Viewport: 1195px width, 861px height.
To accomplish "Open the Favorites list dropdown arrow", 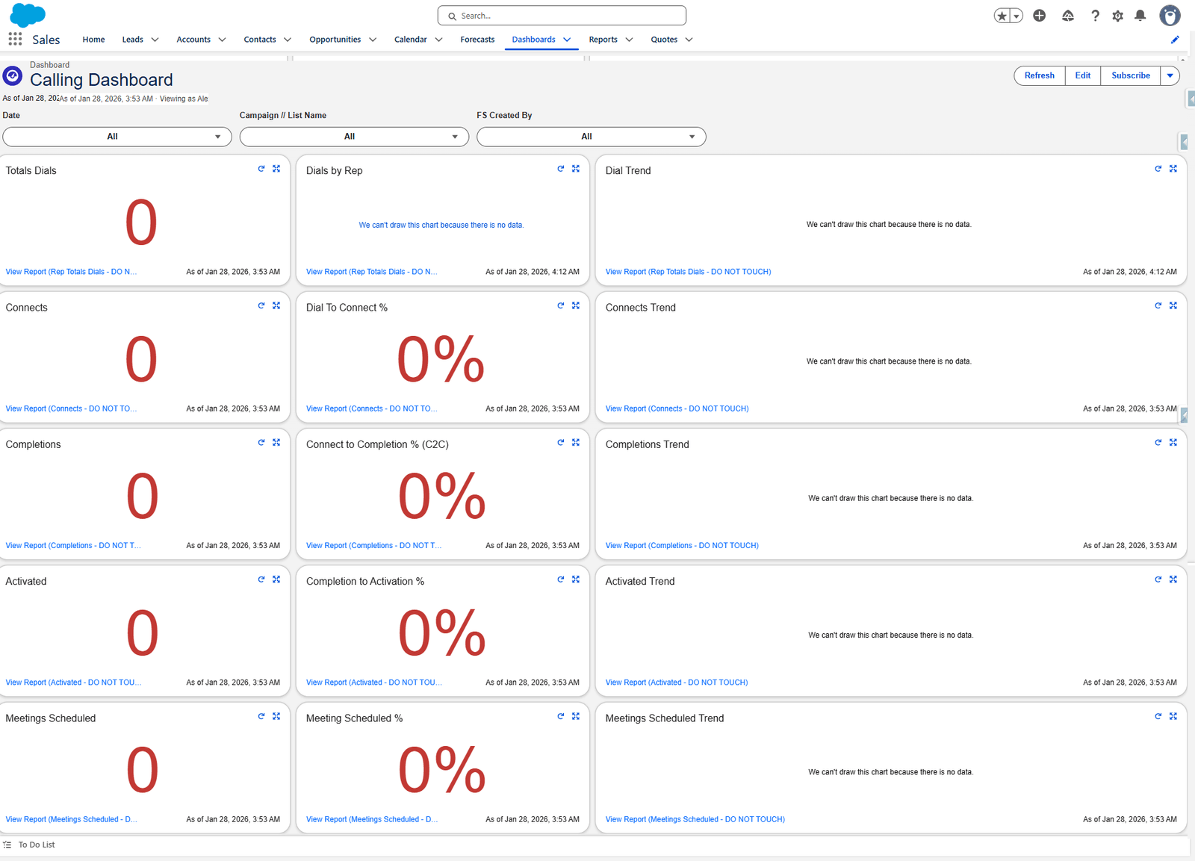I will pos(1016,16).
